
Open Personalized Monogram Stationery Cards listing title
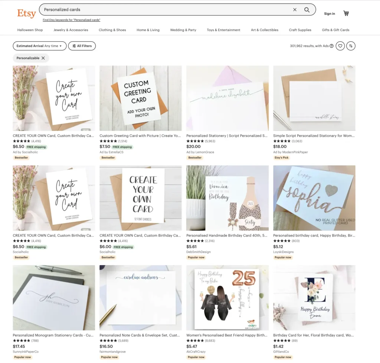(x=53, y=335)
